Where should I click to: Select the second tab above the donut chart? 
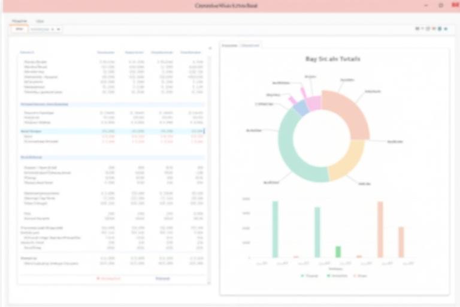pos(250,46)
